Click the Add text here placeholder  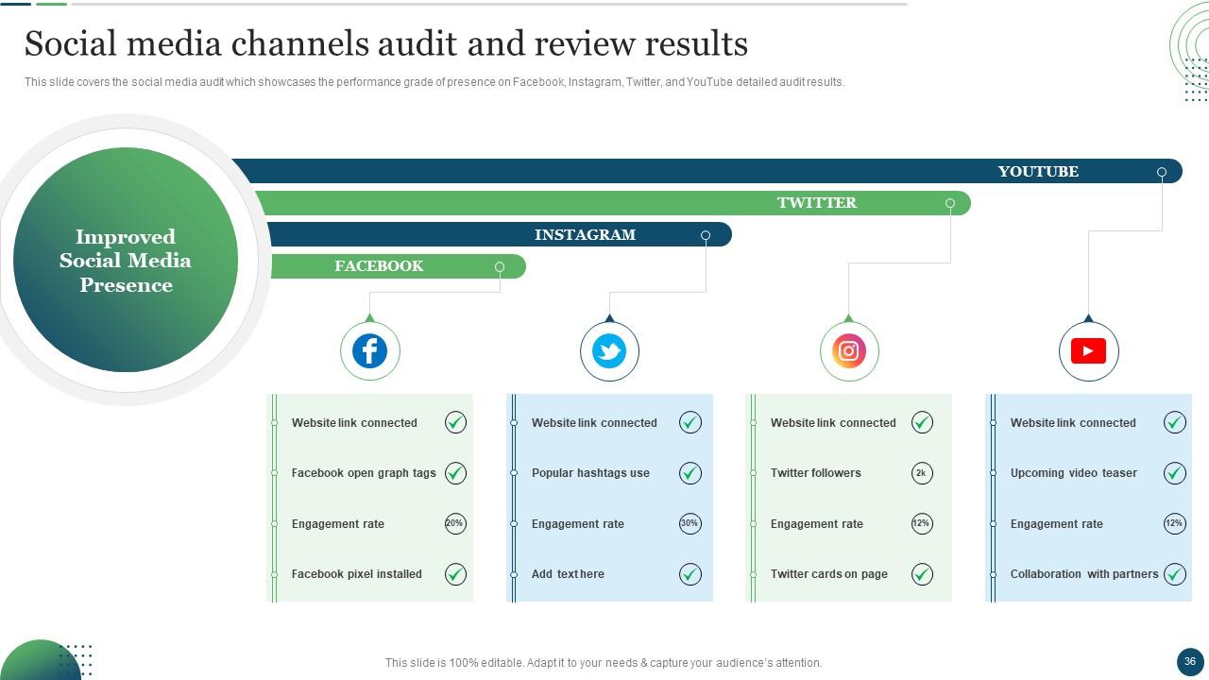[568, 574]
